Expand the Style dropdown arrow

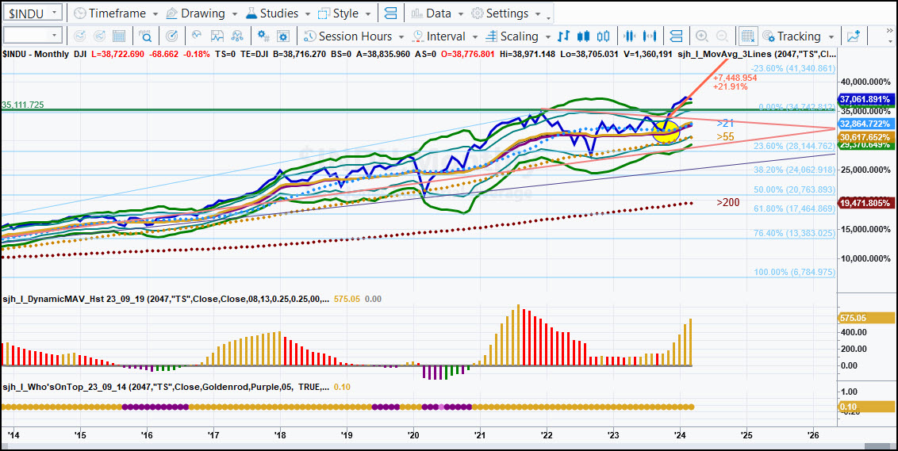[367, 13]
